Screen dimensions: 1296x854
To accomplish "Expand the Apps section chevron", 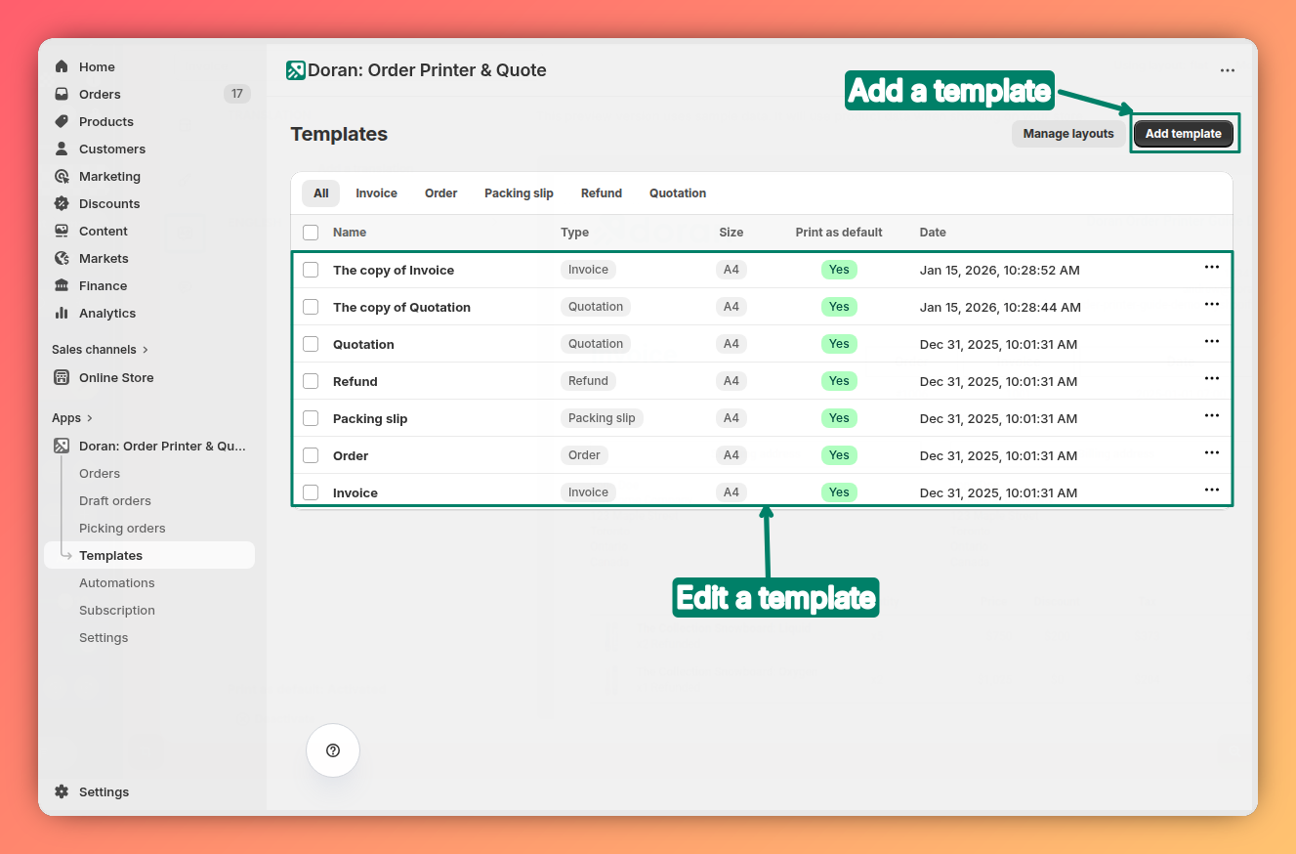I will (90, 418).
